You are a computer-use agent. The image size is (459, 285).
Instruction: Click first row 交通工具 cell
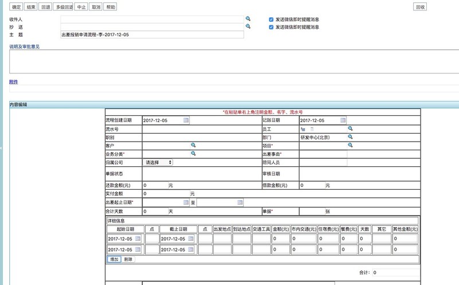tap(261, 239)
